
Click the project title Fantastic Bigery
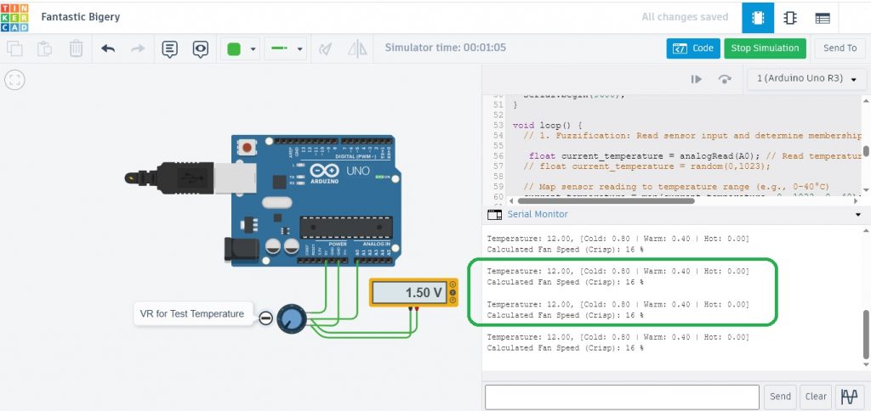(x=80, y=17)
